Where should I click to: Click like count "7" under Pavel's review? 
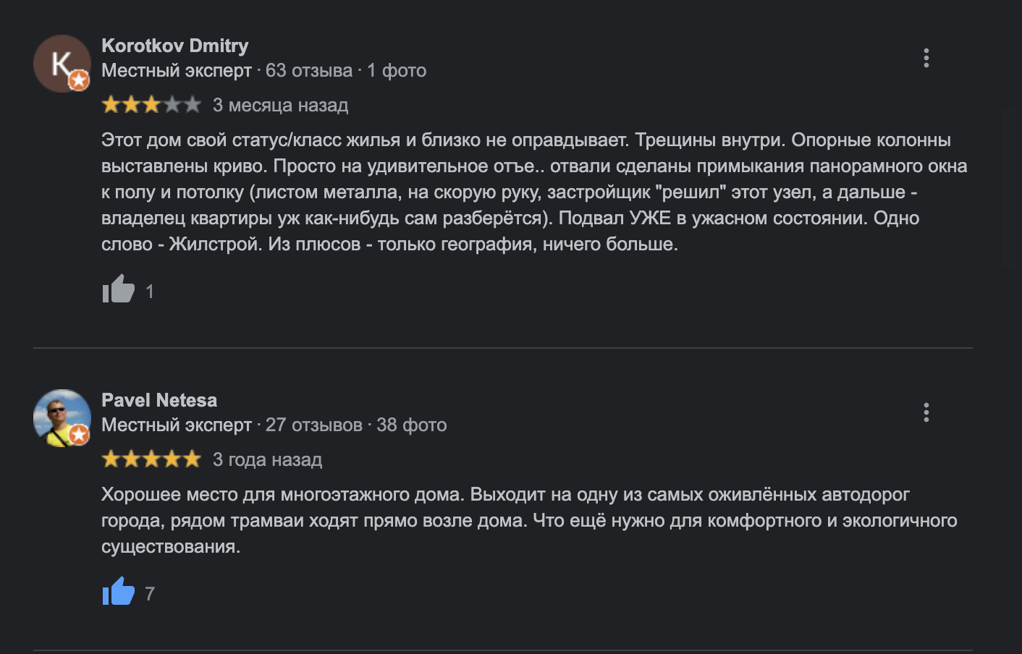pyautogui.click(x=150, y=594)
